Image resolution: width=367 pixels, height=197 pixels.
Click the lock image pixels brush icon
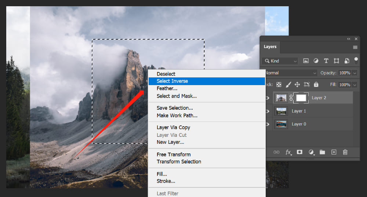[288, 84]
